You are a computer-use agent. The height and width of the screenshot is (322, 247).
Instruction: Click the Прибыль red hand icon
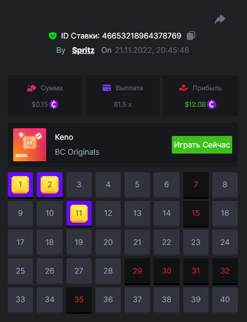coord(183,88)
